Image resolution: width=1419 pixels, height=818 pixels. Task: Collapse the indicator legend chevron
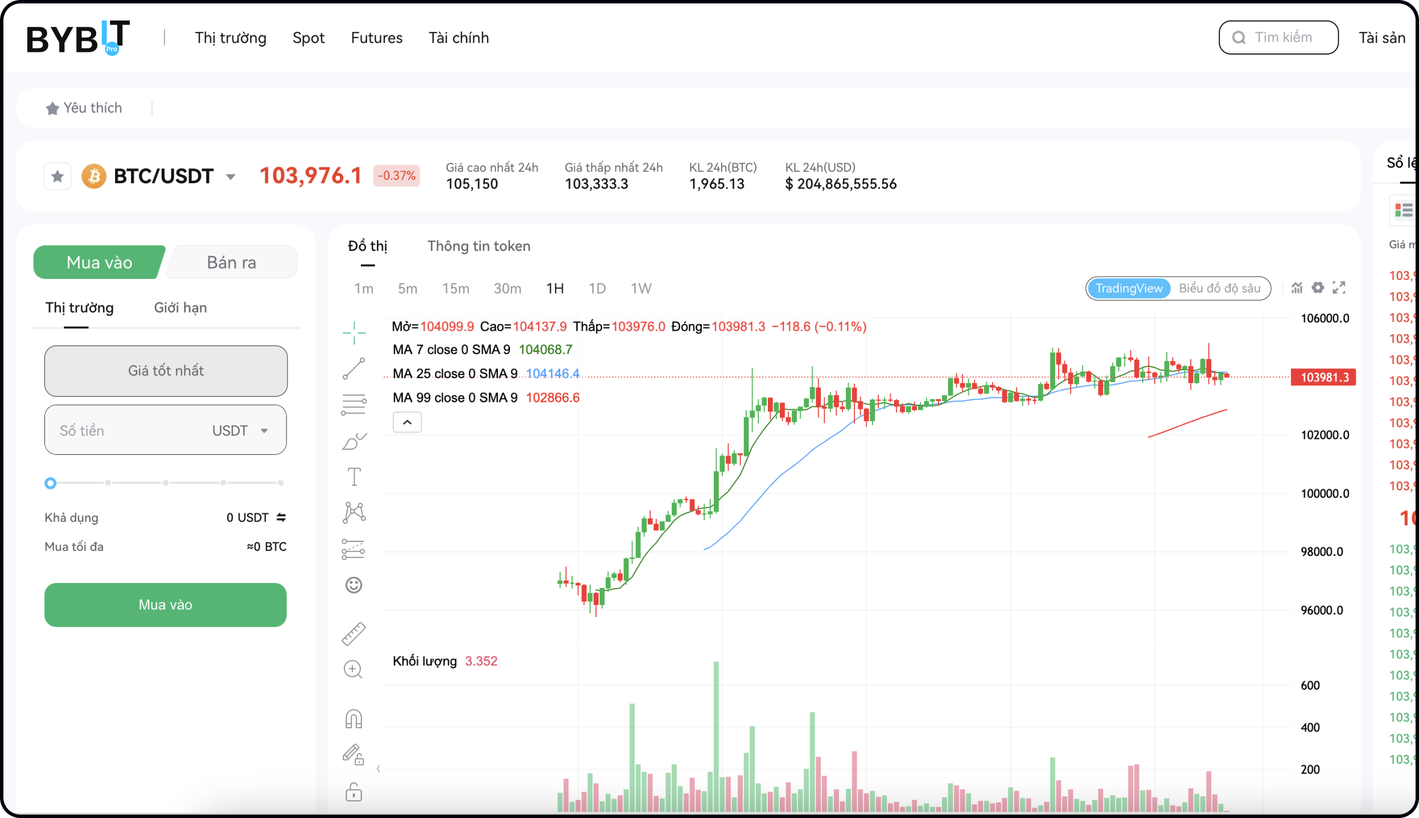point(408,422)
